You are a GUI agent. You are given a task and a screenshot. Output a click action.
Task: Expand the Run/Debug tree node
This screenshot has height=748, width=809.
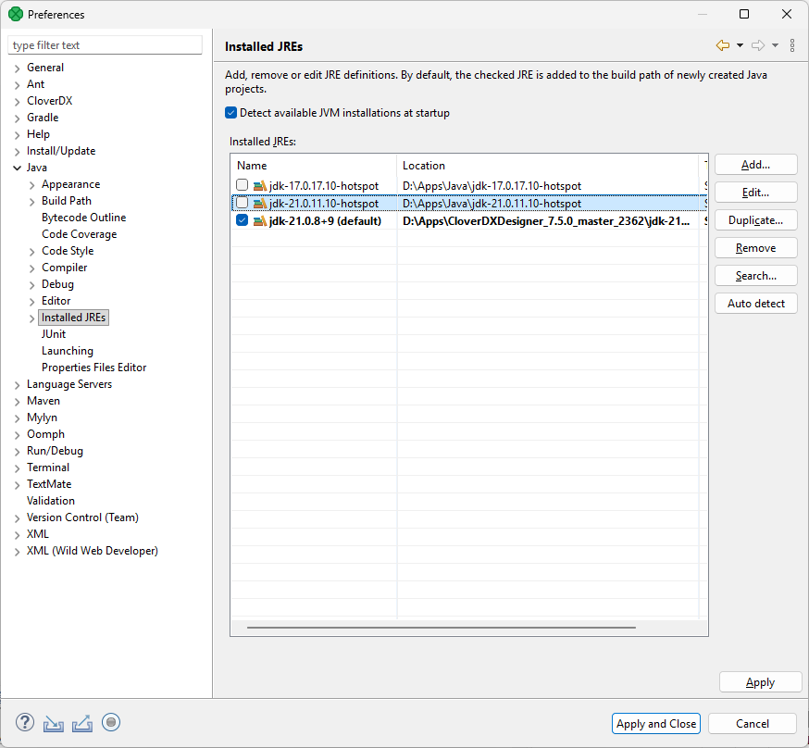pyautogui.click(x=17, y=452)
